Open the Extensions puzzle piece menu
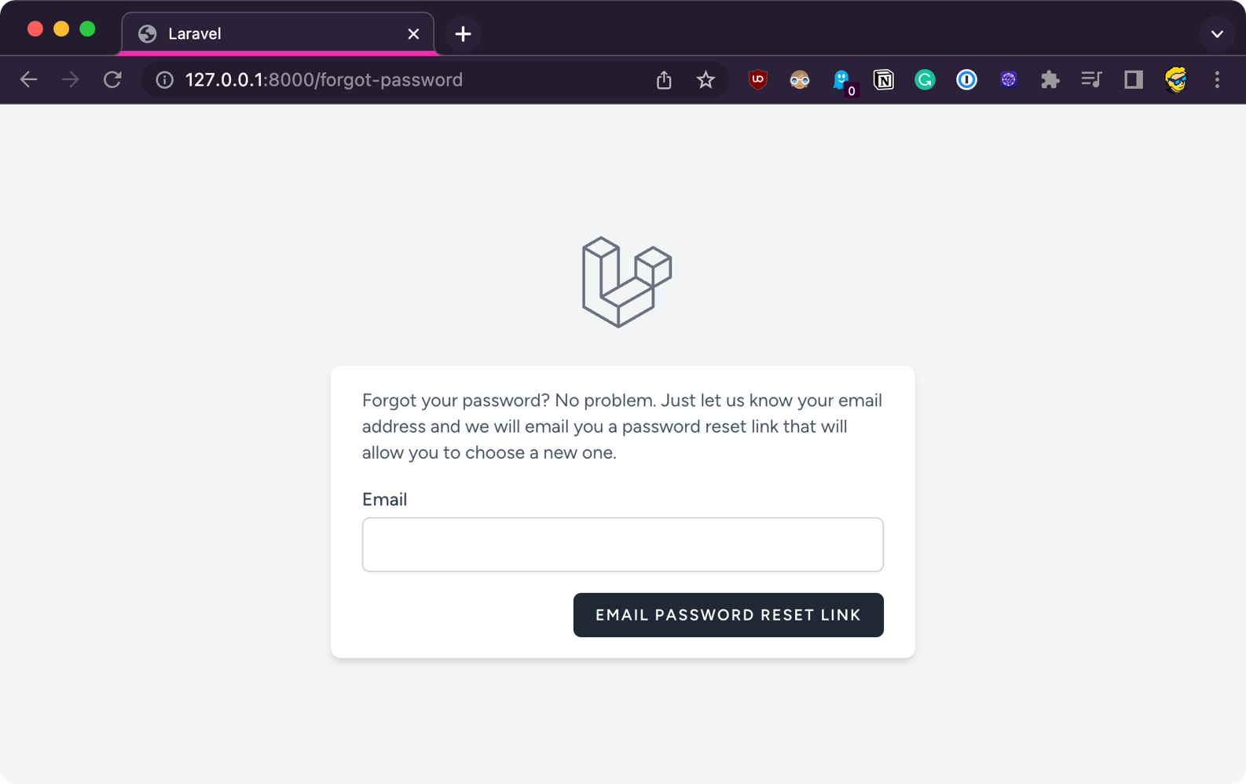Viewport: 1246px width, 784px height. click(1050, 79)
